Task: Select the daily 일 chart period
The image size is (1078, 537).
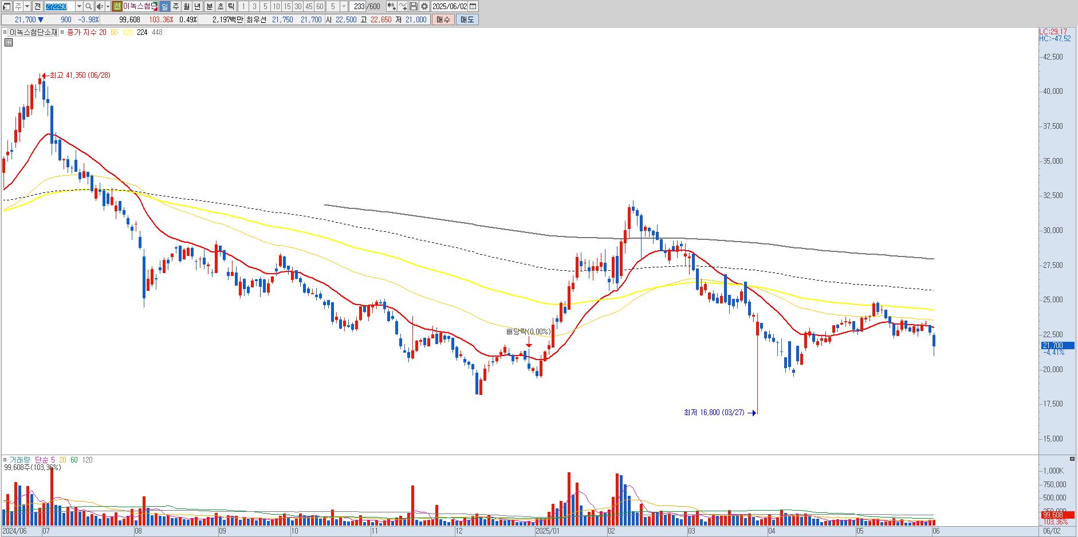Action: coord(164,6)
